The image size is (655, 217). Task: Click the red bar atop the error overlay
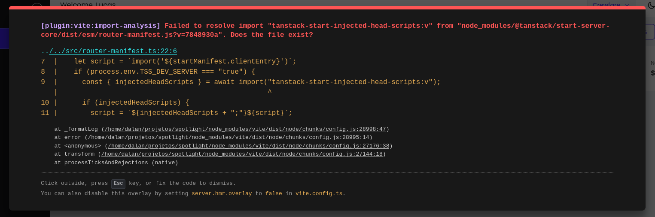[x=327, y=8]
